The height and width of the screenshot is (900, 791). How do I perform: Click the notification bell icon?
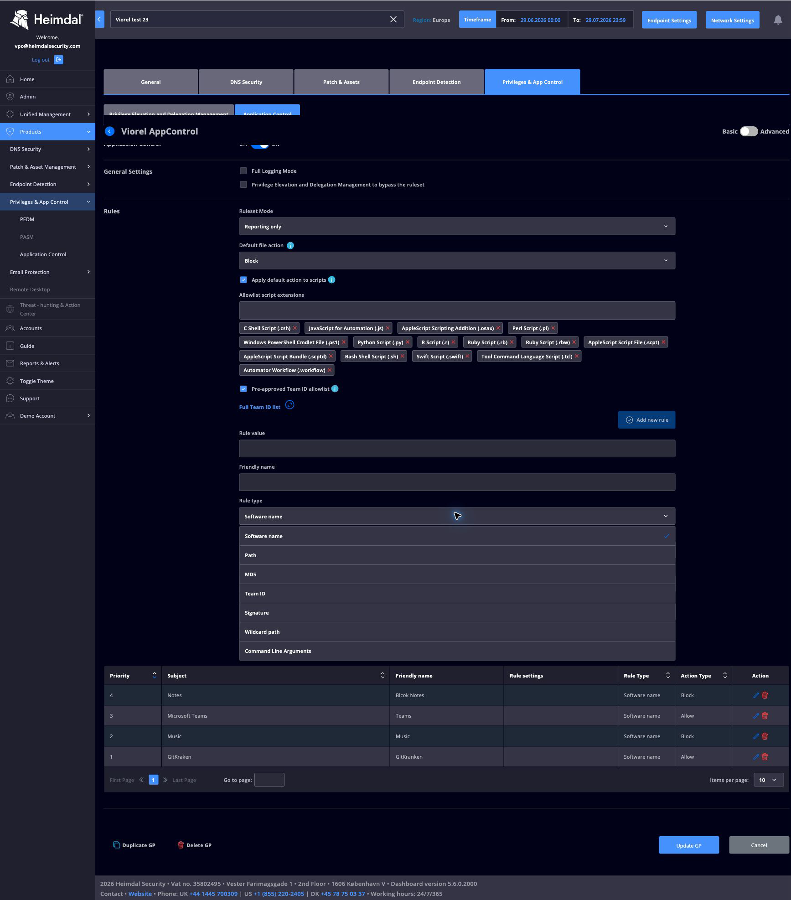coord(778,20)
